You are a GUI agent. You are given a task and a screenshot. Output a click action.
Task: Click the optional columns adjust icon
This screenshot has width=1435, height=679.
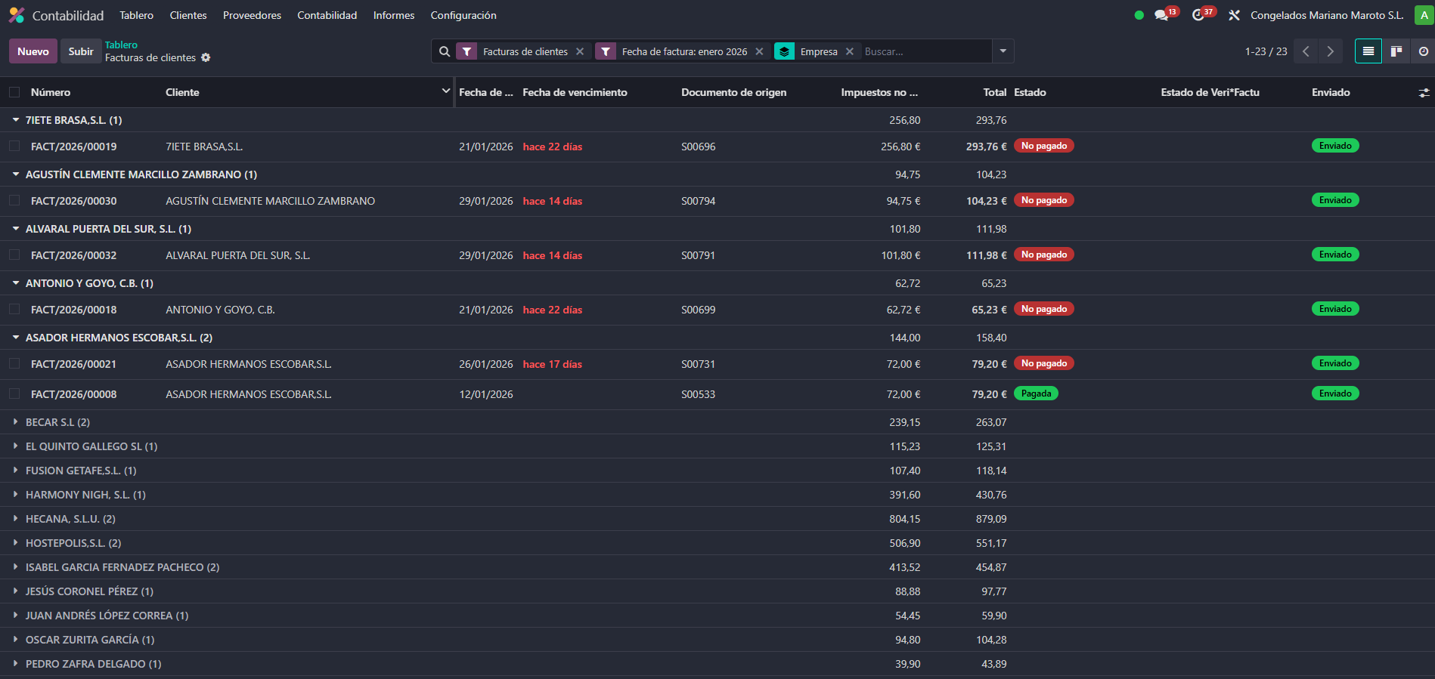pyautogui.click(x=1424, y=93)
